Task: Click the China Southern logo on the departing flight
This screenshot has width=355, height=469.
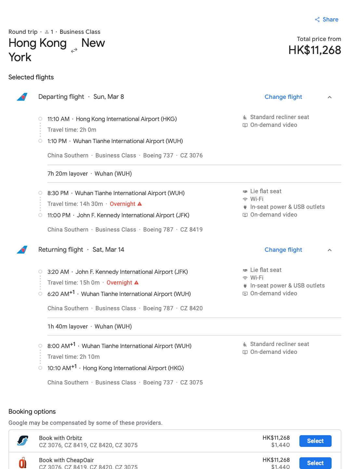Action: (22, 97)
